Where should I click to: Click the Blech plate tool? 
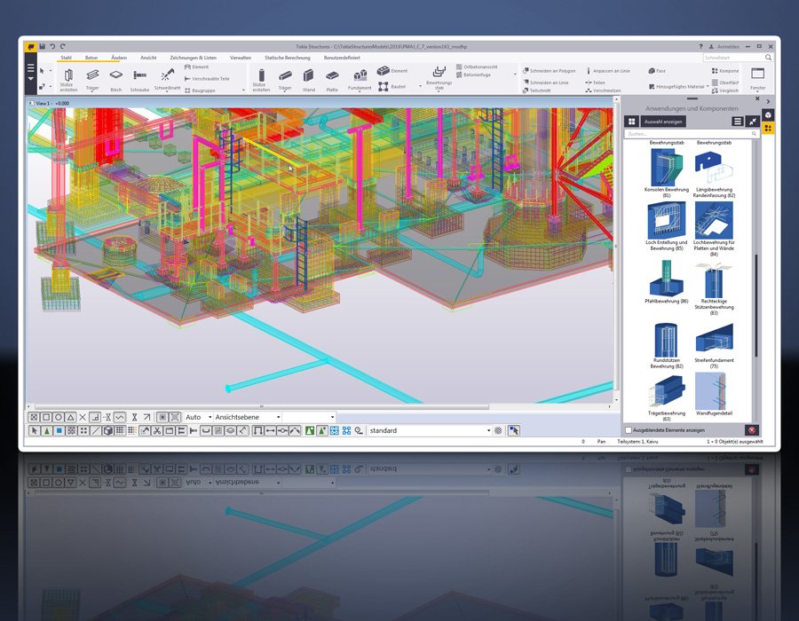tap(115, 79)
